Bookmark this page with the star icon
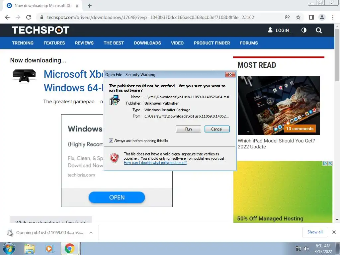Screen dimensions: 340x255 click(298, 17)
